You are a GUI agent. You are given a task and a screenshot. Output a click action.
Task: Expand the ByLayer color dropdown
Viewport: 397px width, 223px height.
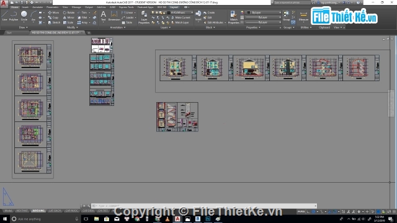pos(264,12)
